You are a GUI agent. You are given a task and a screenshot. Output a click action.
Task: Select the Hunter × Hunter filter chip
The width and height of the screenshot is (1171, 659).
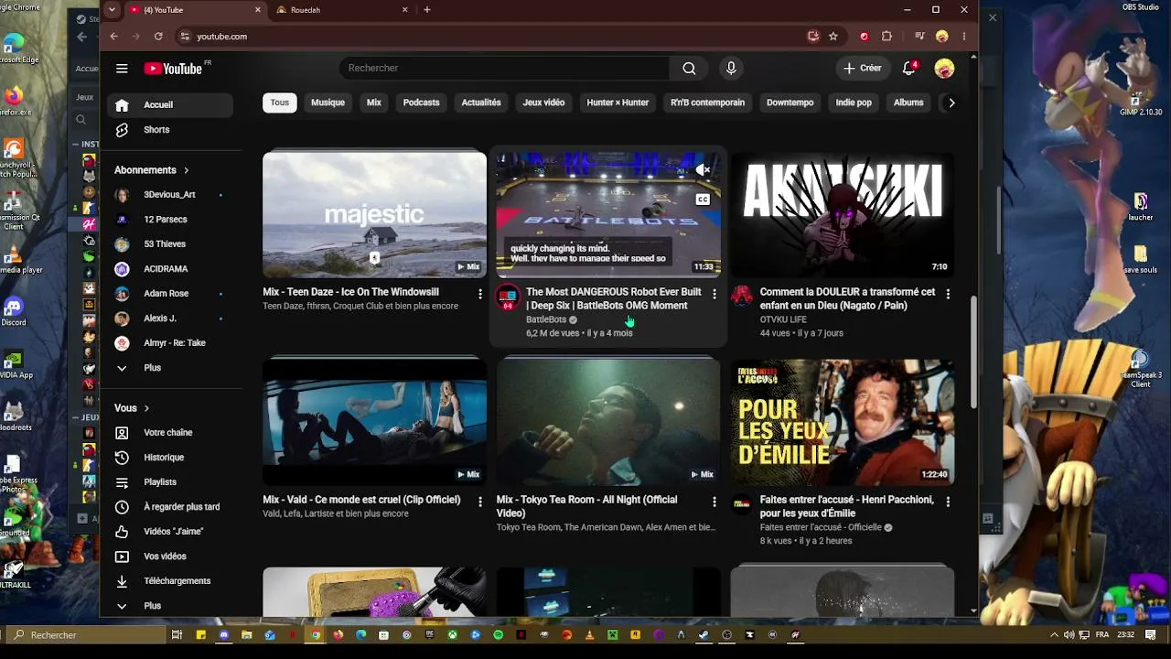[618, 103]
